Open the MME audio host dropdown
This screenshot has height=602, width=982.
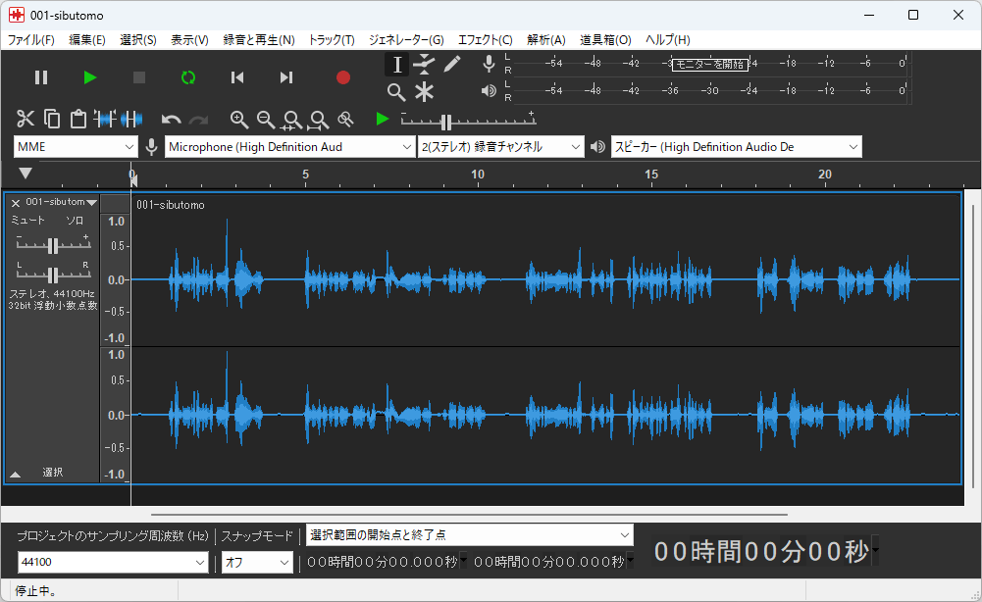point(76,147)
